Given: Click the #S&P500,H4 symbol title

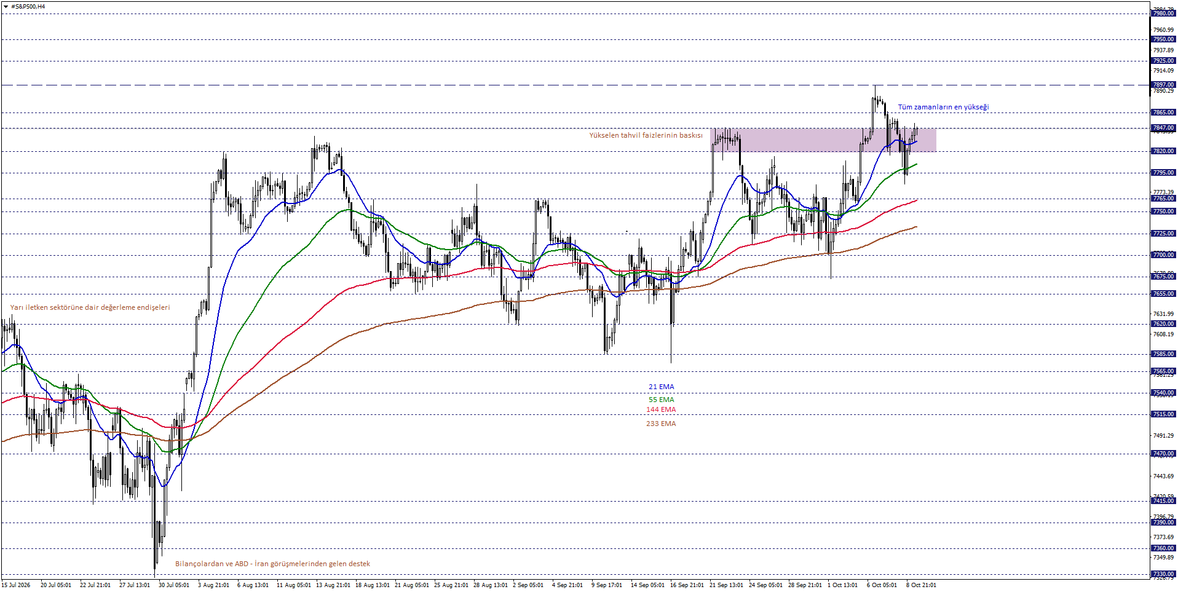Looking at the screenshot, I should click(x=28, y=7).
